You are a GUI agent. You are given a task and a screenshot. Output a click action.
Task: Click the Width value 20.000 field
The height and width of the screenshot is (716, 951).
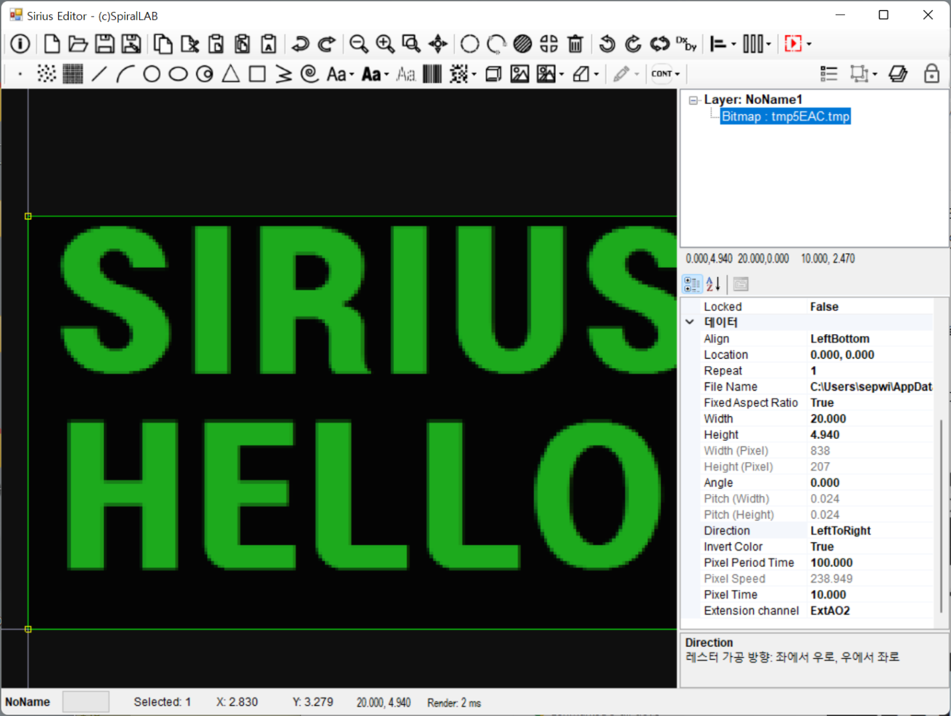(870, 419)
